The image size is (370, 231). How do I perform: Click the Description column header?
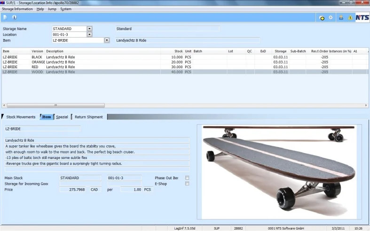(x=55, y=51)
